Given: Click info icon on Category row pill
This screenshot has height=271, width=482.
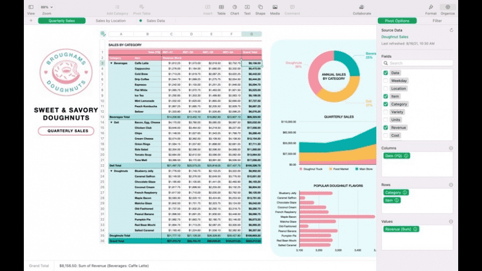Looking at the screenshot, I should point(405,192).
